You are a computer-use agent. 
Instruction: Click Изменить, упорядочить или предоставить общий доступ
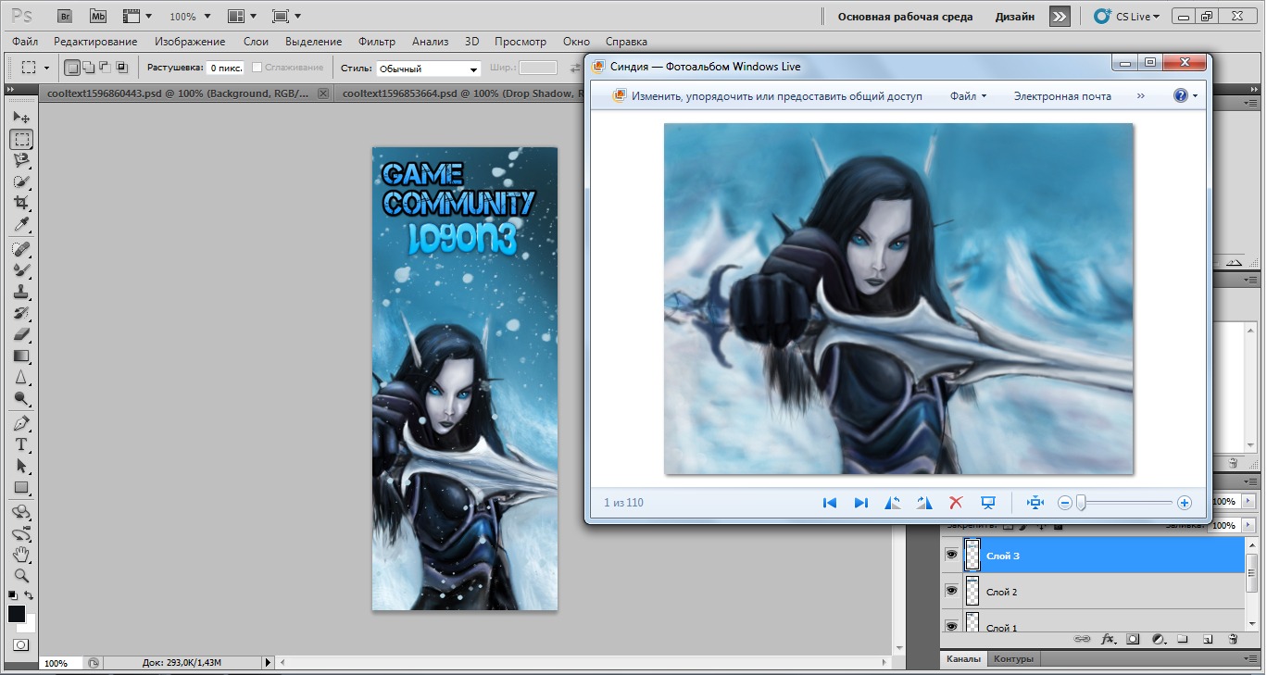[768, 95]
